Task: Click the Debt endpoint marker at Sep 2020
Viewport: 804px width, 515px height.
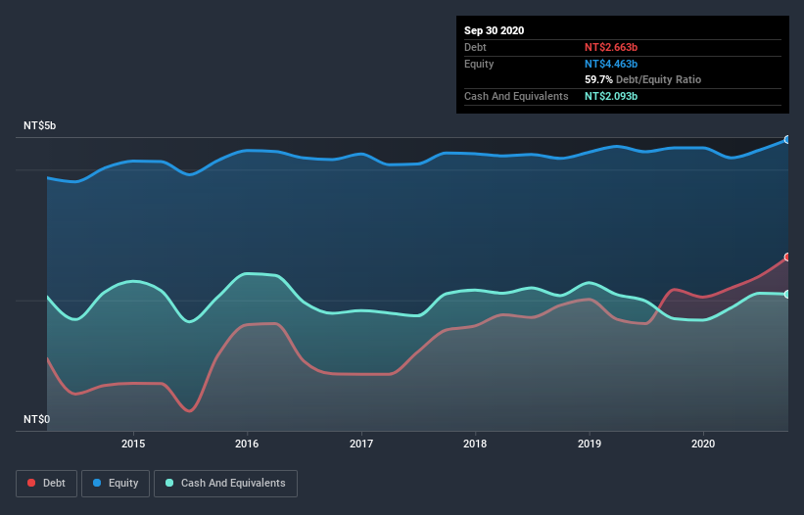Action: [787, 257]
